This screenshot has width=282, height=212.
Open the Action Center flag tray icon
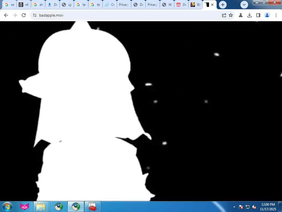click(x=241, y=207)
